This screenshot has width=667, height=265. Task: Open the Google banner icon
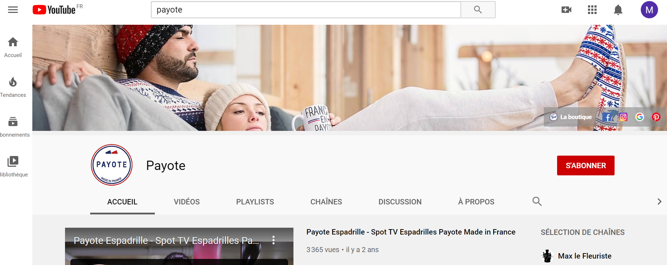pyautogui.click(x=640, y=117)
